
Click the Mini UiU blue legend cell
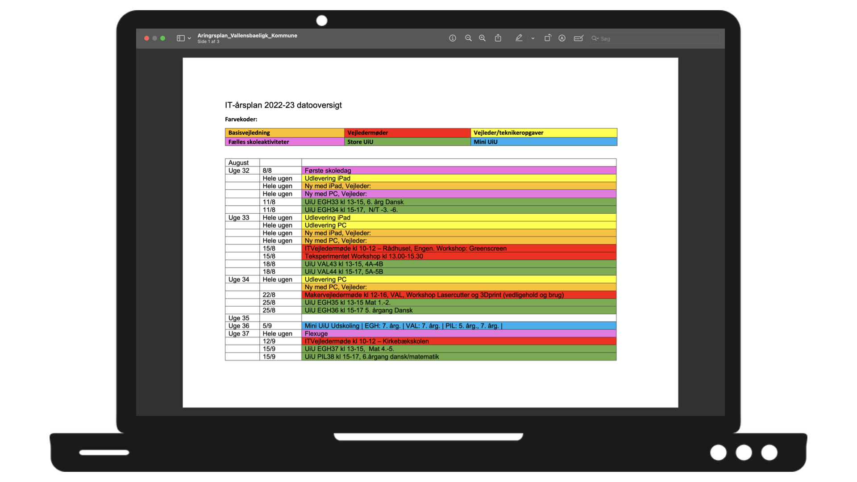coord(544,141)
